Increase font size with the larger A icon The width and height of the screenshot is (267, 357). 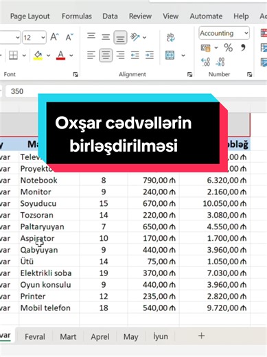coord(54,36)
